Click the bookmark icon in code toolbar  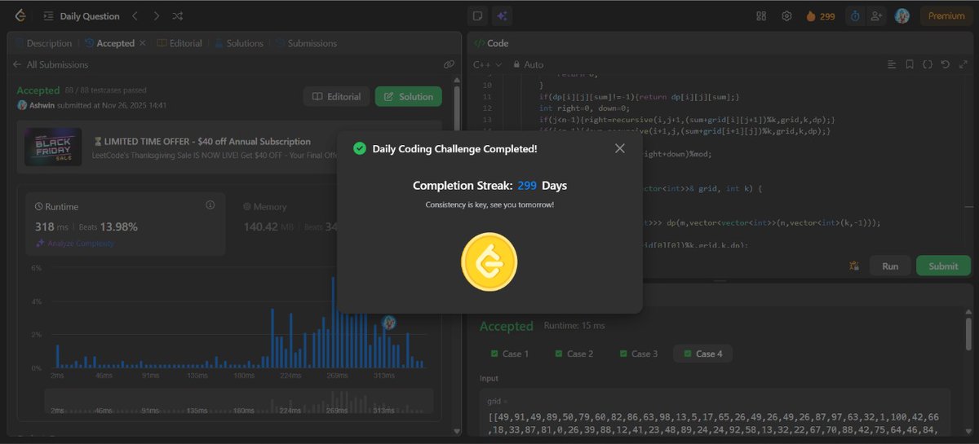coord(910,64)
